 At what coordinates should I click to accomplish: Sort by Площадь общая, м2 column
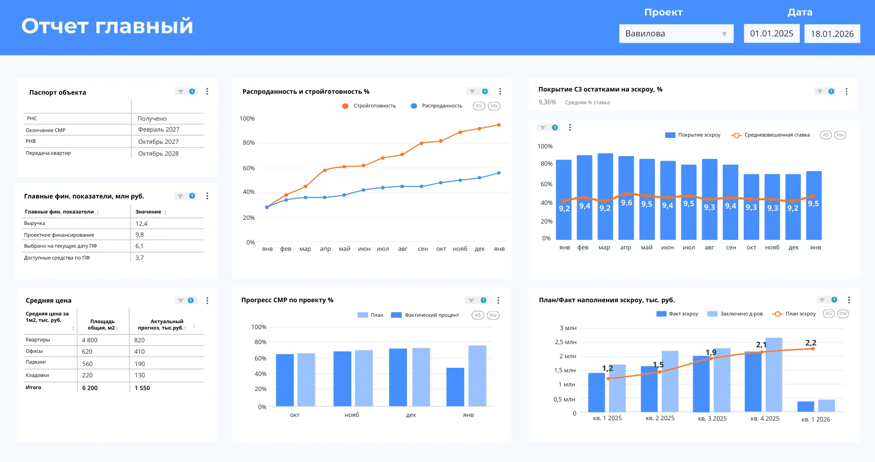[x=102, y=325]
